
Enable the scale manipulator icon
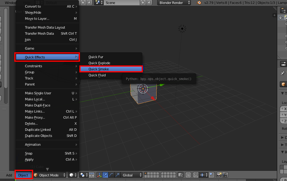pyautogui.click(x=117, y=175)
